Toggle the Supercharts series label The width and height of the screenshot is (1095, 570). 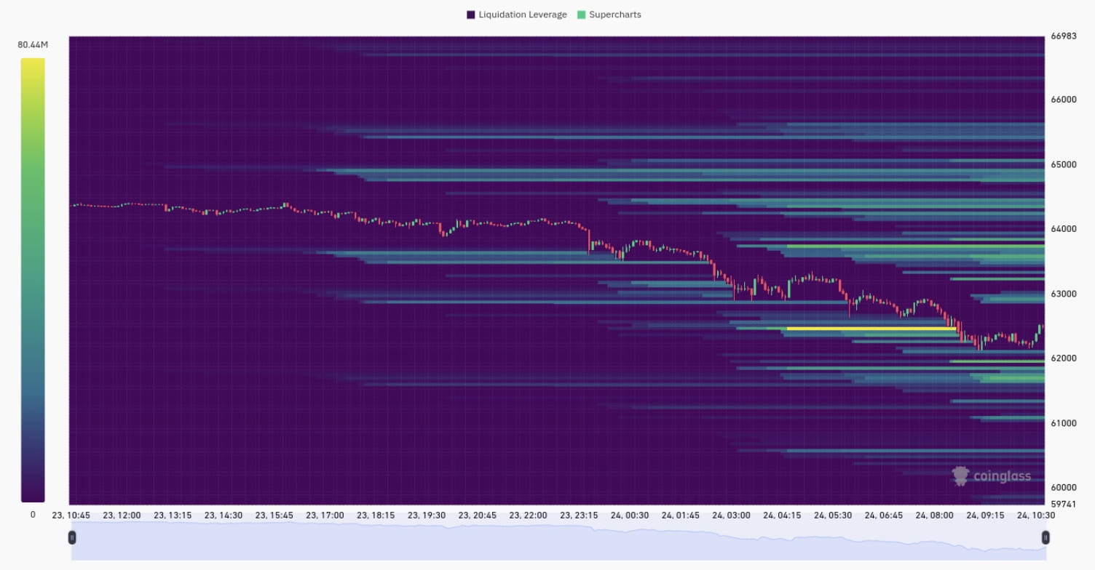pyautogui.click(x=614, y=15)
